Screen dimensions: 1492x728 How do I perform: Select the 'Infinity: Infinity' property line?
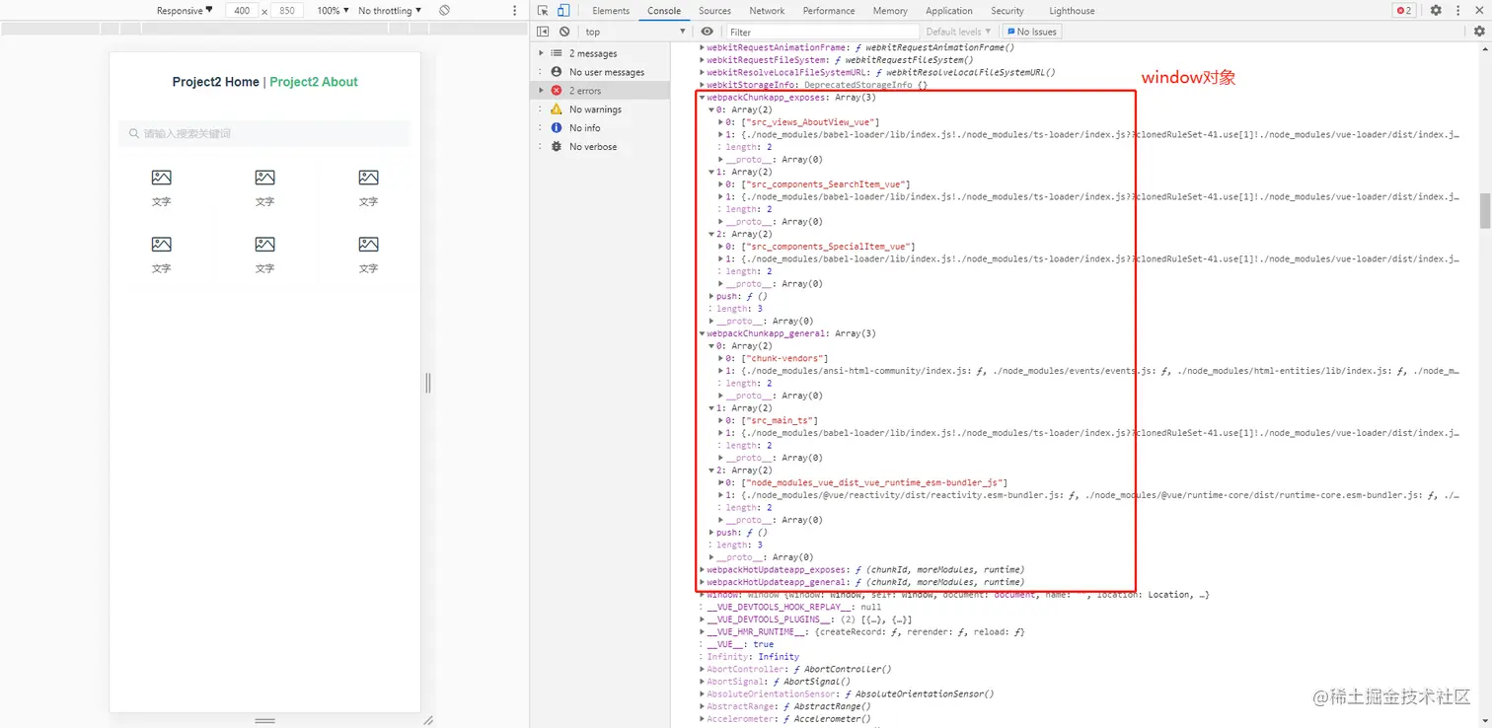coord(753,657)
